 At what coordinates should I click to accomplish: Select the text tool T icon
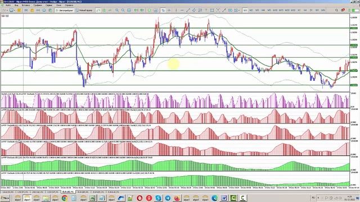tap(206, 10)
